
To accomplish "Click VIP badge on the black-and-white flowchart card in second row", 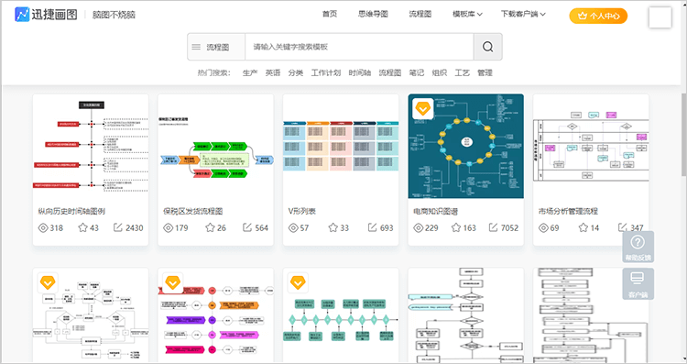I will pyautogui.click(x=48, y=283).
